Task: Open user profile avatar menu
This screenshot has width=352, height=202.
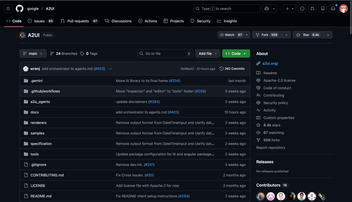Action: 344,8
